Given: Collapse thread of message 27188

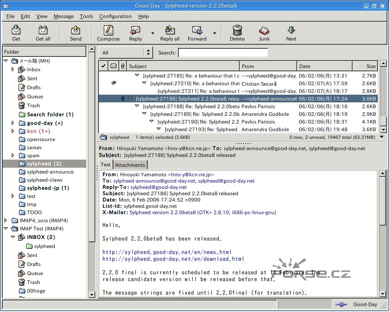Looking at the screenshot, I should pyautogui.click(x=137, y=106).
